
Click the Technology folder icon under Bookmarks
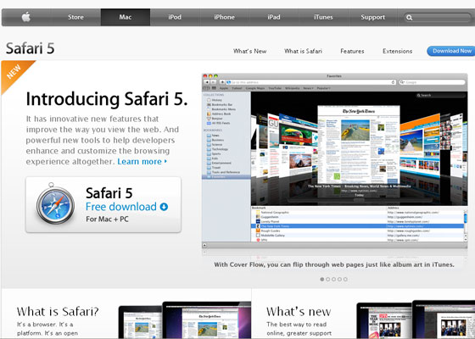[x=209, y=149]
